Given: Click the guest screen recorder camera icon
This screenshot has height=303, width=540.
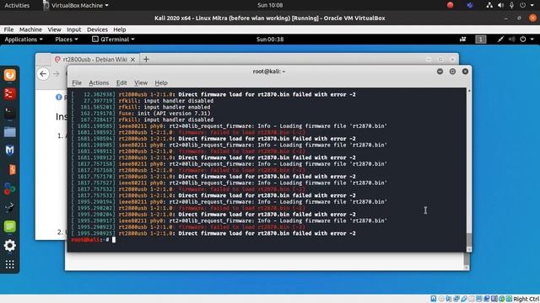Looking at the screenshot, I should click(x=463, y=40).
